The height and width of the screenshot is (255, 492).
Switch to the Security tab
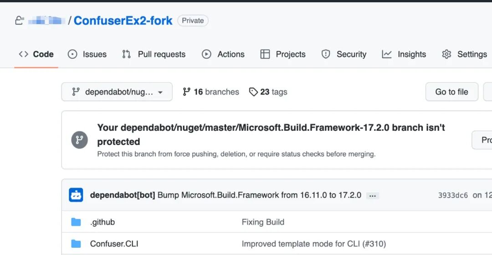344,54
